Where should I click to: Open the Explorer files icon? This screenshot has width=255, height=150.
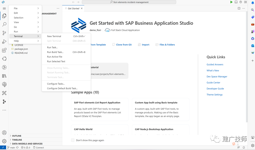click(4, 16)
